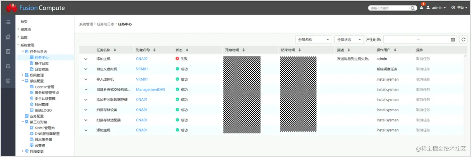Click the DNS服务器配置 tree icon
Screen dimensions: 471x157
31,134
